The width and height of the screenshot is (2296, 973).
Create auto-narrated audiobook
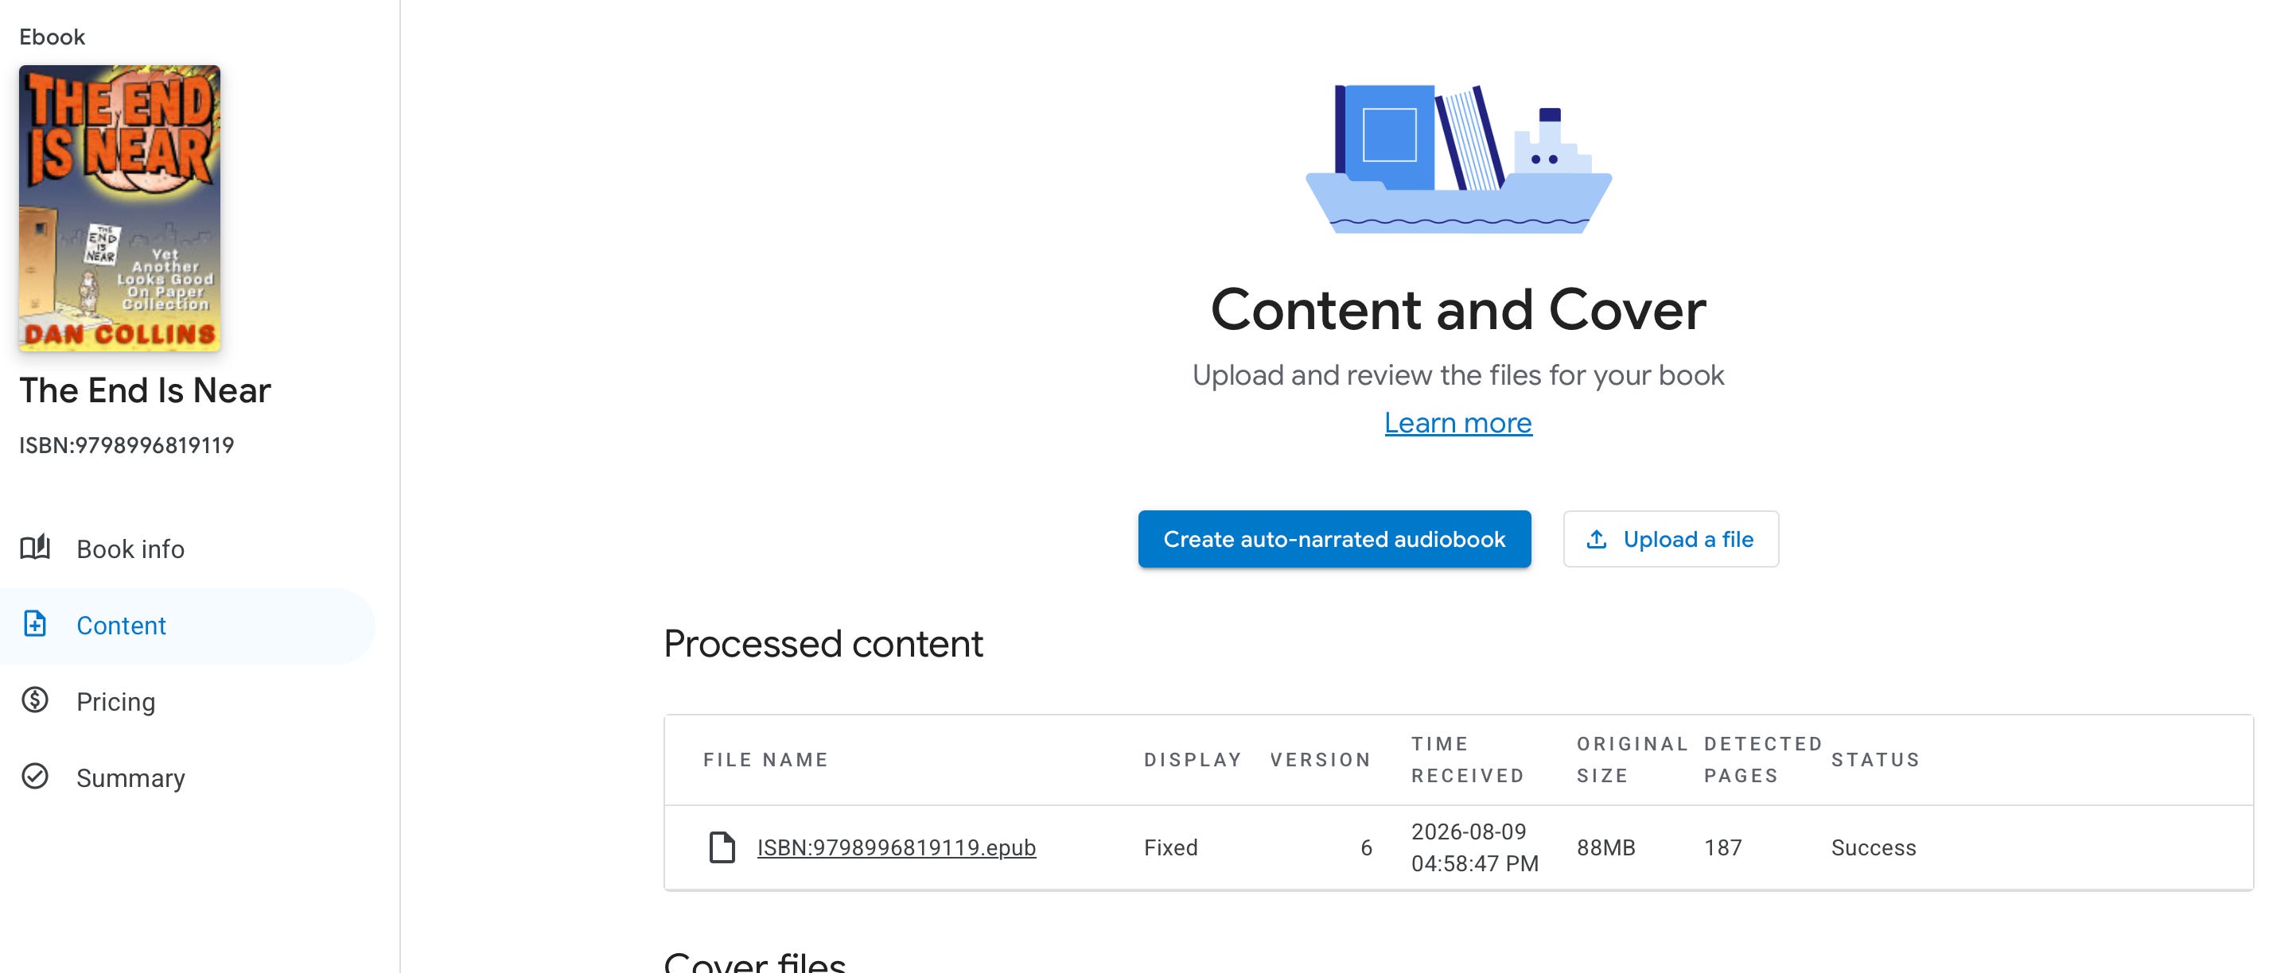tap(1334, 540)
